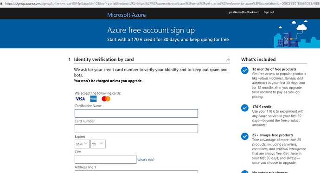Open the MM expiry month dropdown

coord(82,144)
